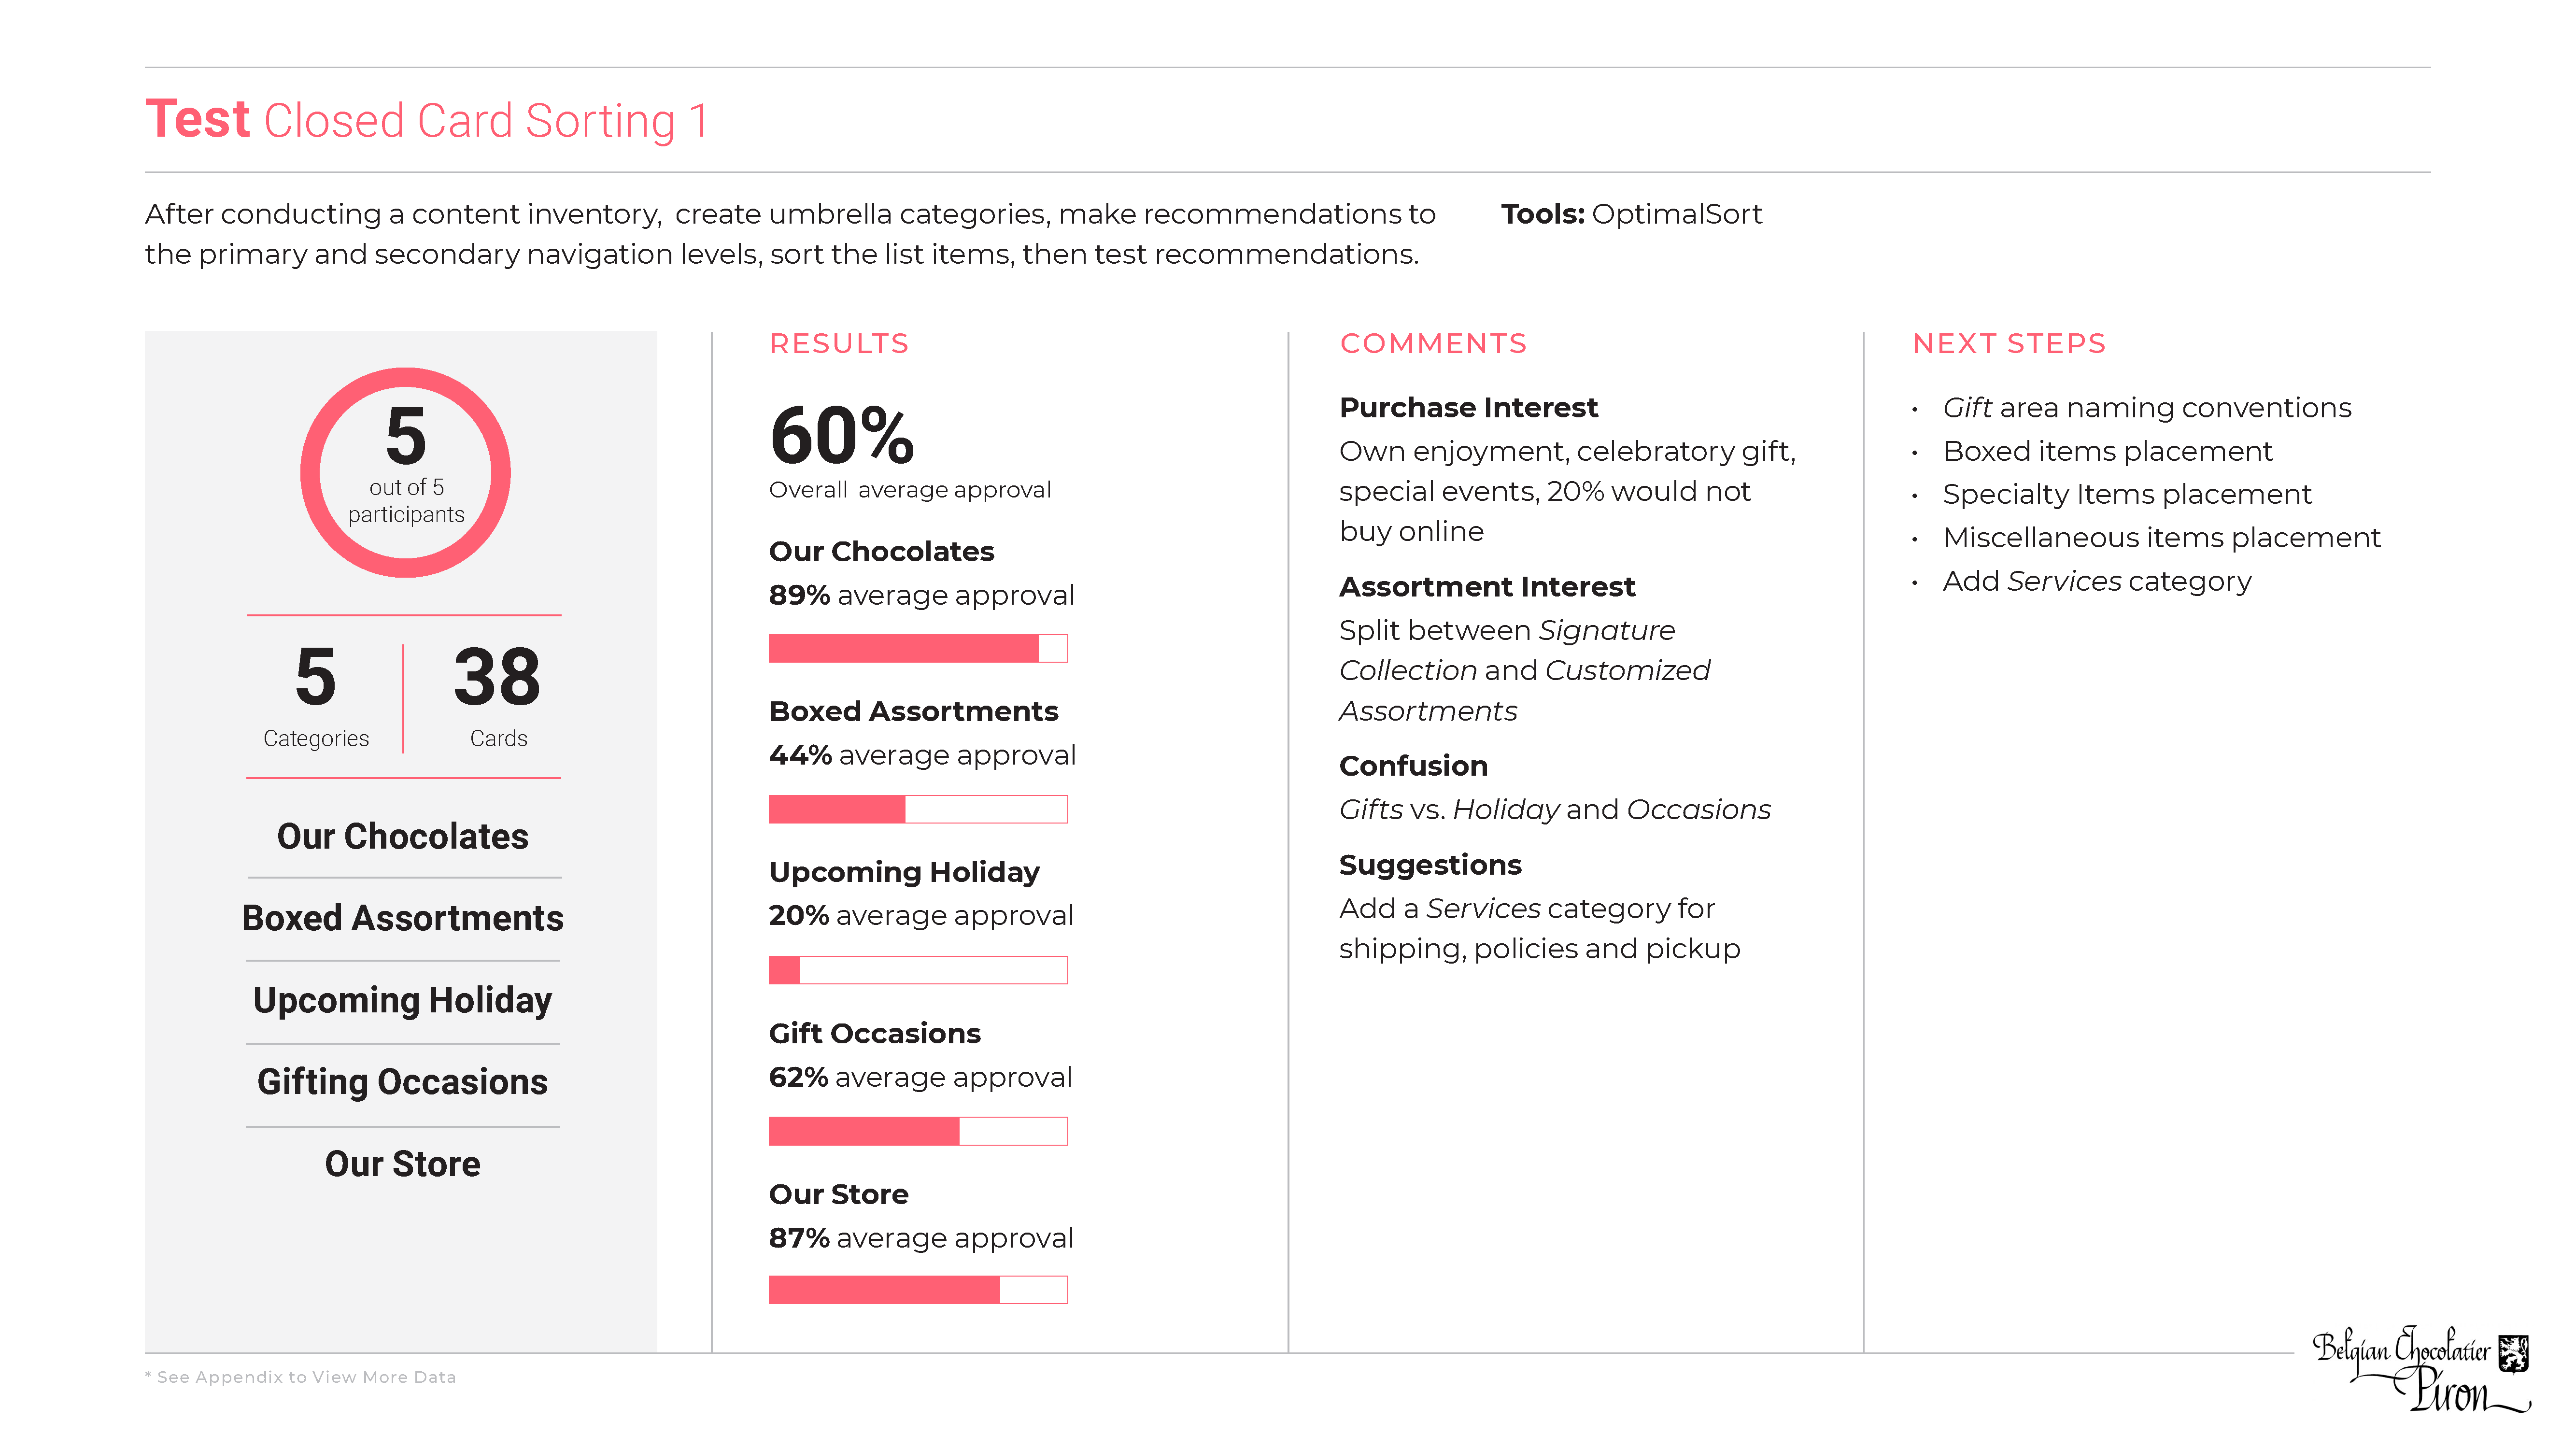Click the Belgian Chocolatier Piron logo
The height and width of the screenshot is (1449, 2576).
tap(2420, 1367)
